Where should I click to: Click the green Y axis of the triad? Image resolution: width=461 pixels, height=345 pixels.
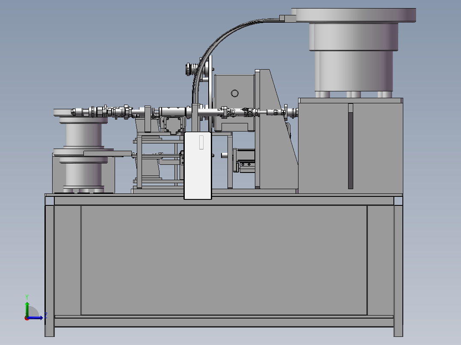click(x=27, y=309)
